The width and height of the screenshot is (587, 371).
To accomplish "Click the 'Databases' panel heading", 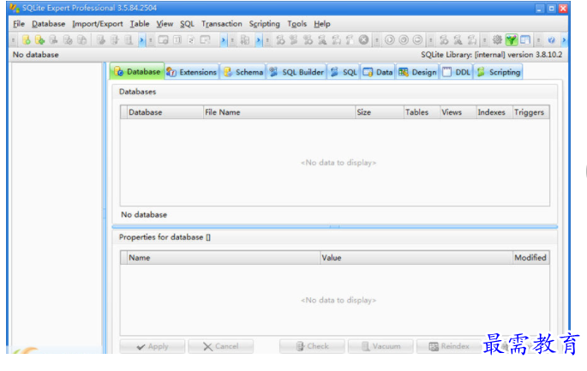I will coord(137,92).
